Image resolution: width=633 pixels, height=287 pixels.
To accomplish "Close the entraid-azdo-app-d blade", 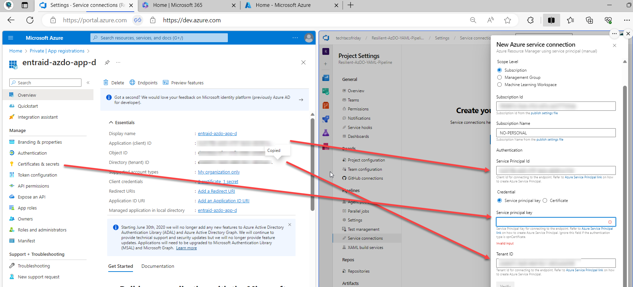I will [x=303, y=62].
